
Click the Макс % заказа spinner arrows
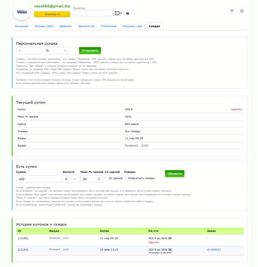tap(98, 179)
